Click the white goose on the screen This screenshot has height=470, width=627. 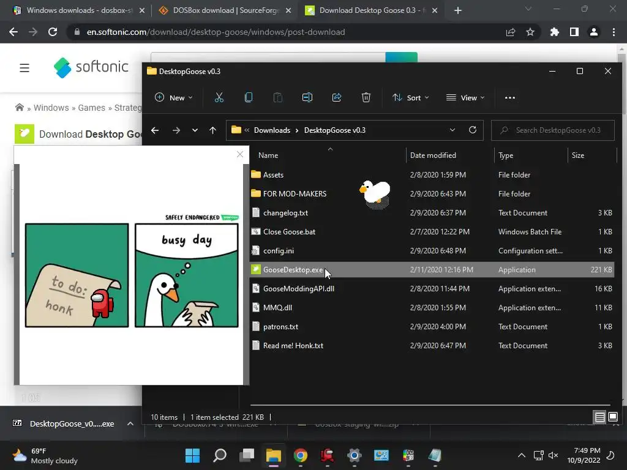pos(375,193)
